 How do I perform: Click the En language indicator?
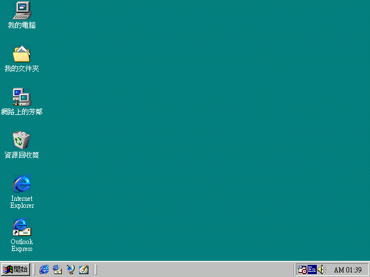click(312, 269)
